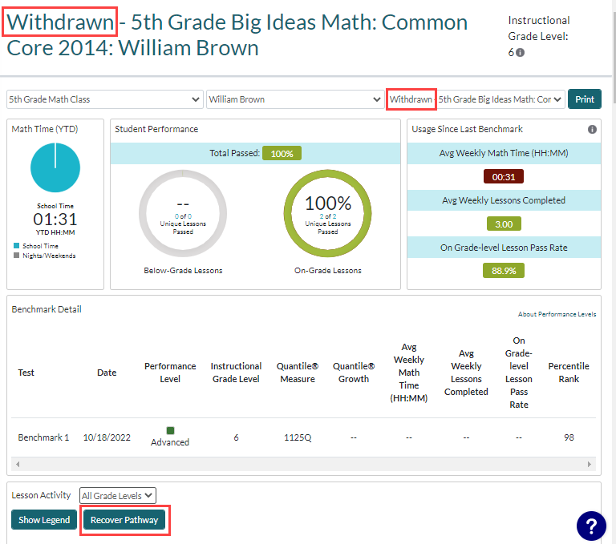
Task: Click the Performance Level column header
Action: (x=170, y=373)
